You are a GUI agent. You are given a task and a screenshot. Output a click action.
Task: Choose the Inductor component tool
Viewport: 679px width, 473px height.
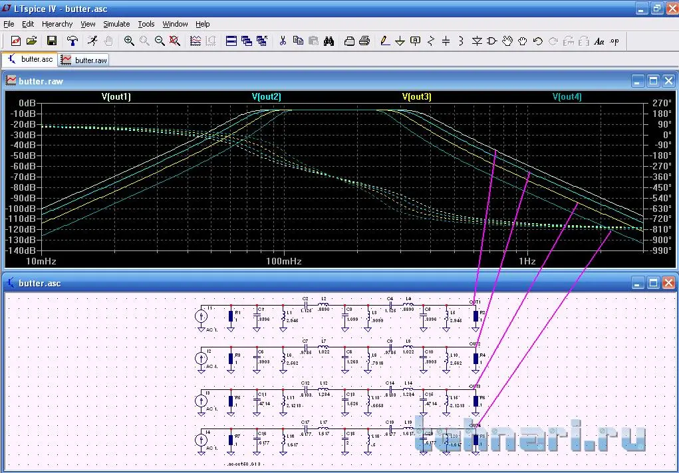click(461, 41)
